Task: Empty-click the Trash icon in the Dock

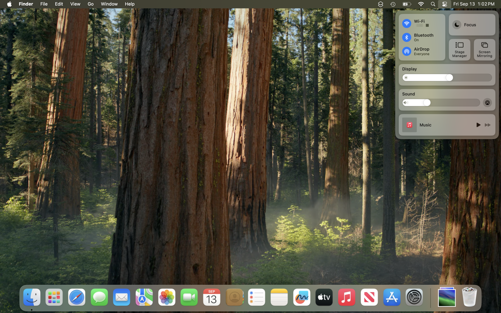Action: coord(469,297)
